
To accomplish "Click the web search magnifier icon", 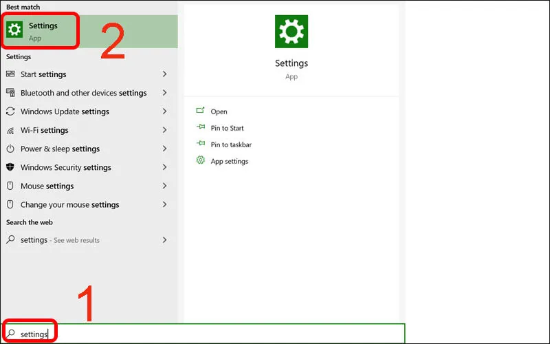I will (x=10, y=239).
